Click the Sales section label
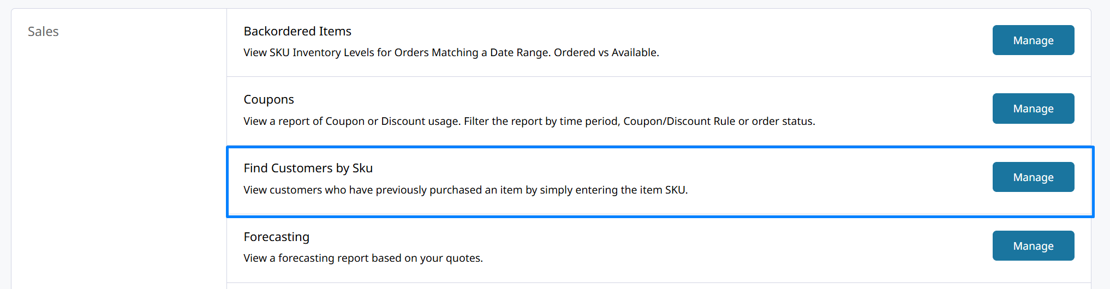The width and height of the screenshot is (1110, 289). click(43, 32)
